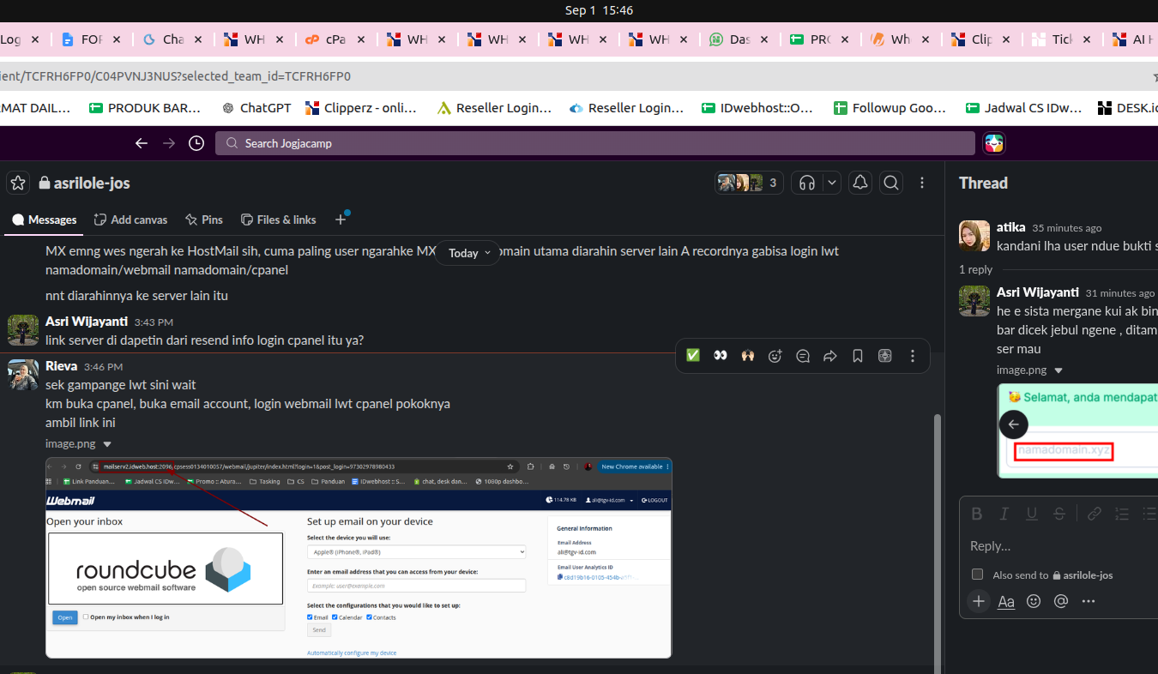Open the Today date jump dropdown
1158x674 pixels.
(468, 253)
